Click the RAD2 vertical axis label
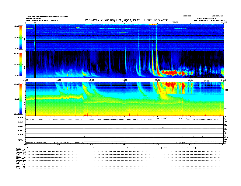Viewport: 241px width, 186px height. (x=24, y=40)
